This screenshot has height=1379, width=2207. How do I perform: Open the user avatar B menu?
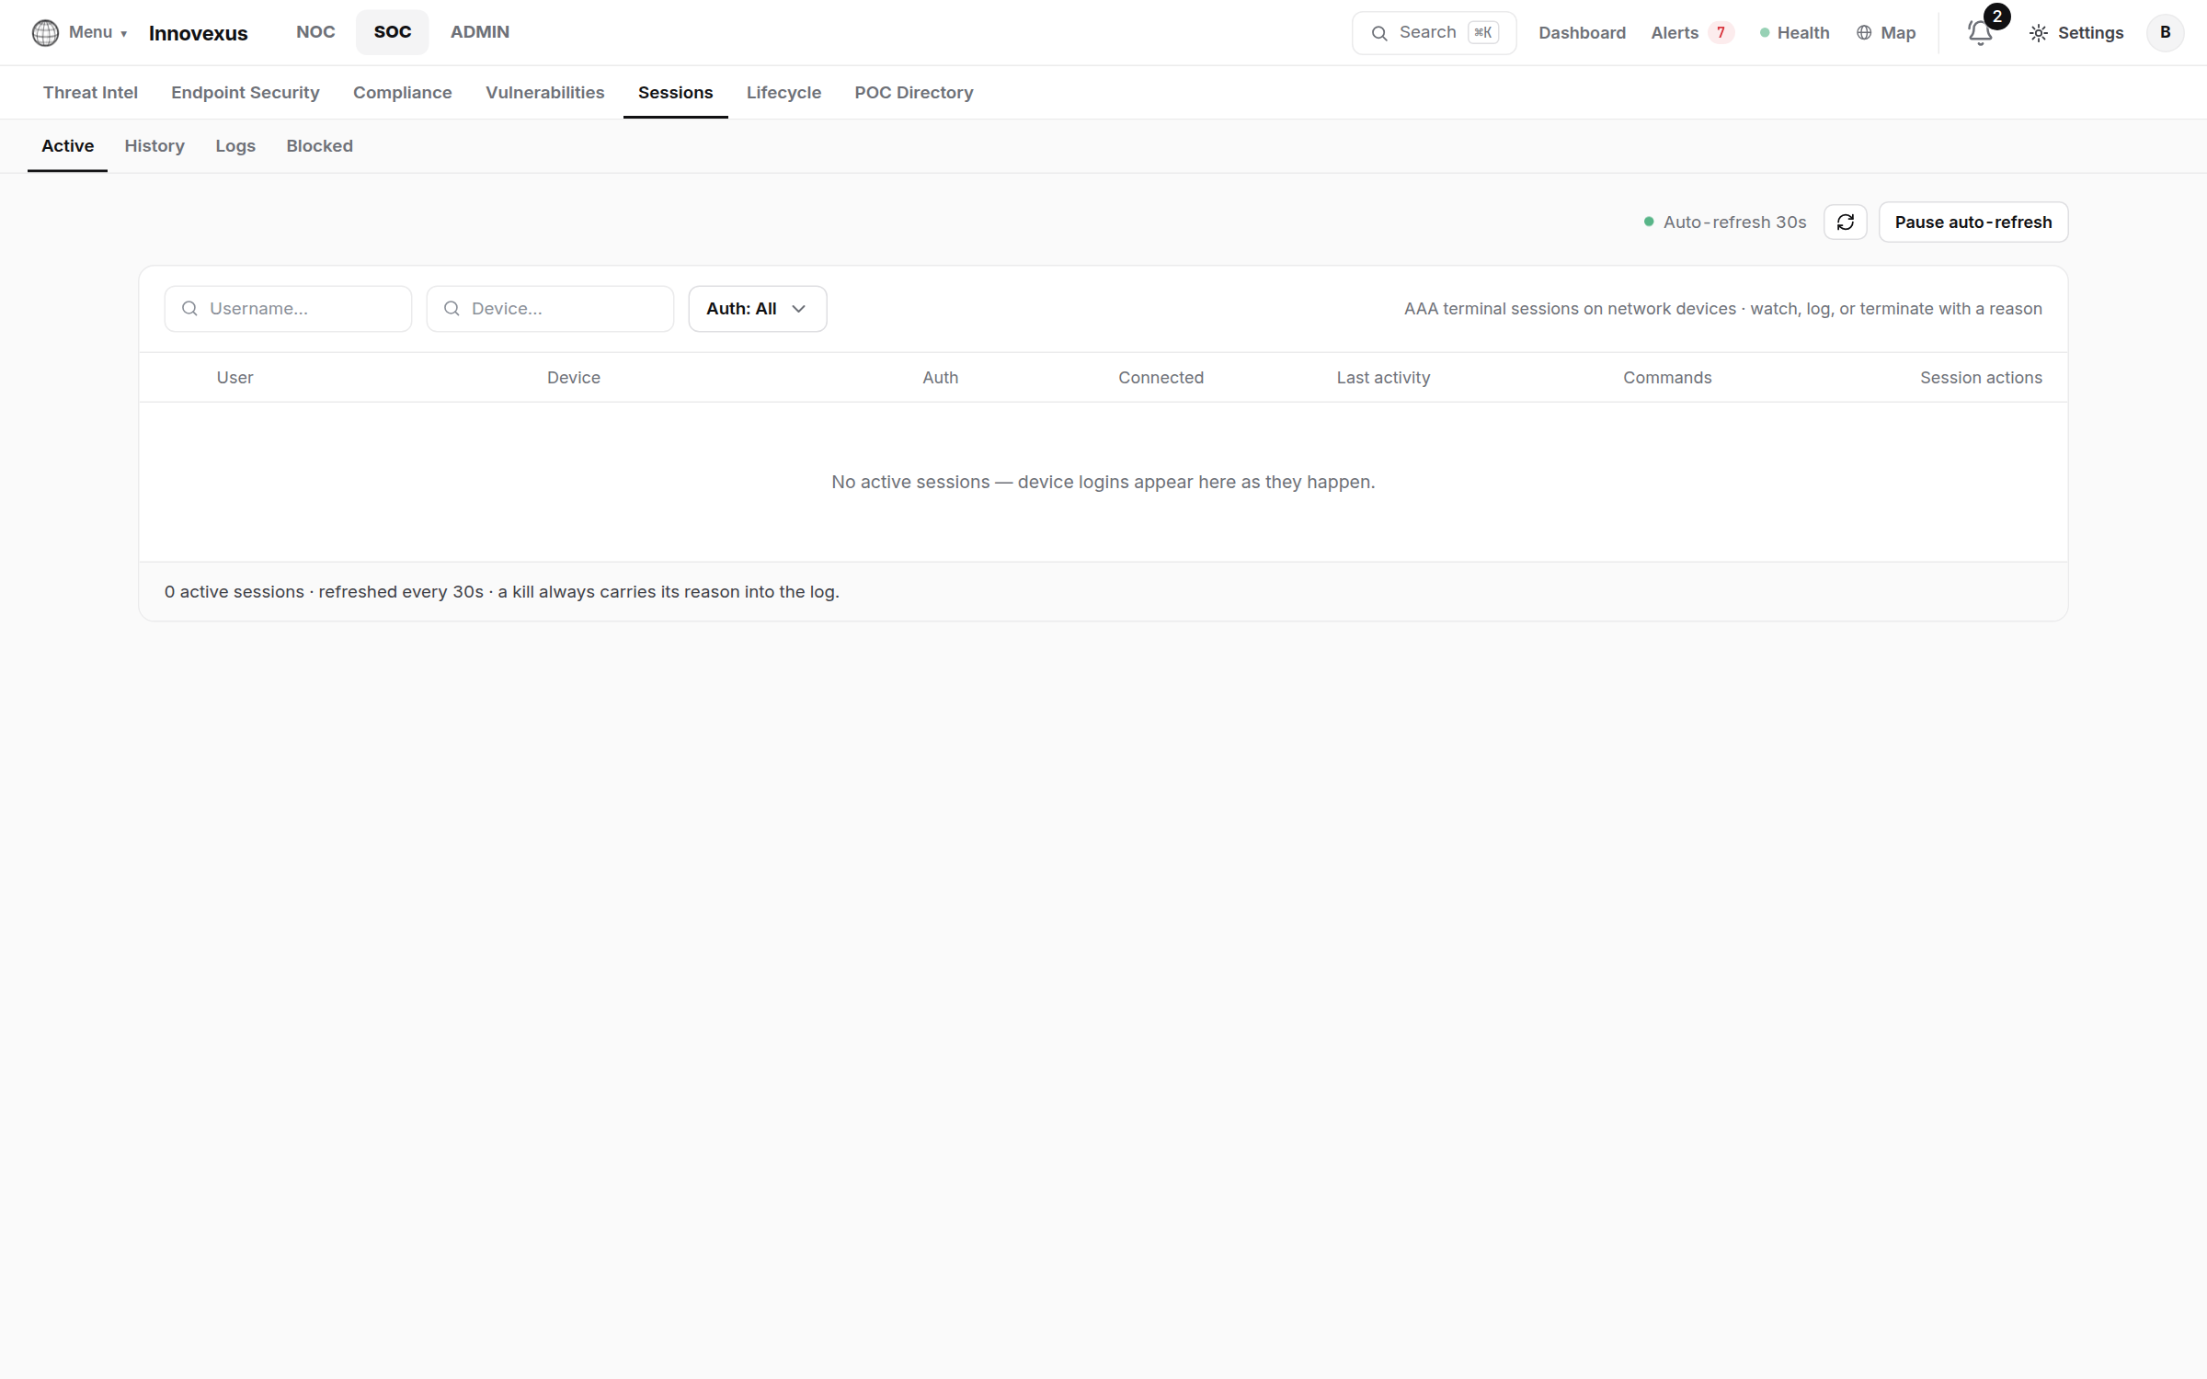pos(2165,33)
